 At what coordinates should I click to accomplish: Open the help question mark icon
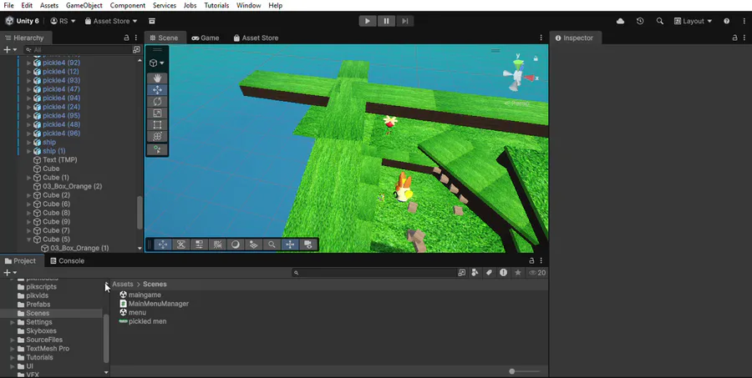(x=727, y=21)
